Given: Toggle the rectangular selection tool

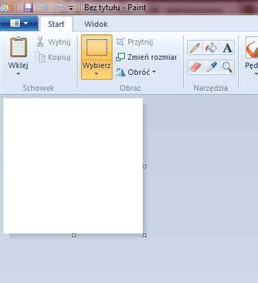Looking at the screenshot, I should (97, 47).
